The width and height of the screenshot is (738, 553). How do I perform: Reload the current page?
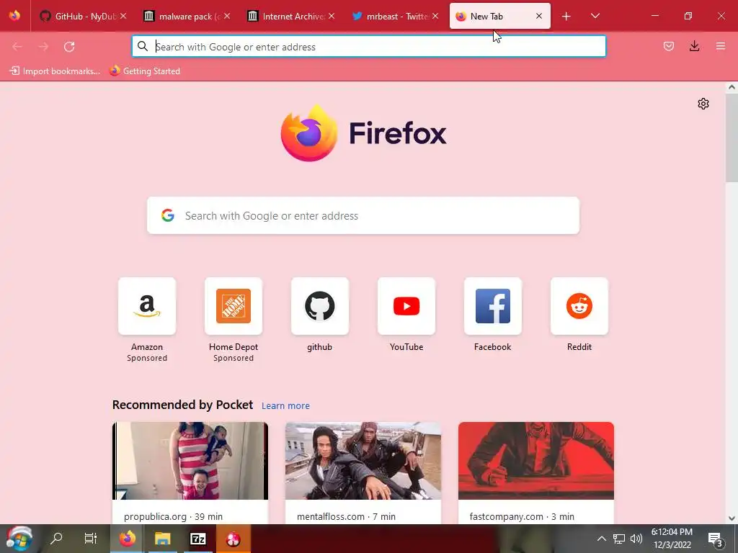(69, 47)
